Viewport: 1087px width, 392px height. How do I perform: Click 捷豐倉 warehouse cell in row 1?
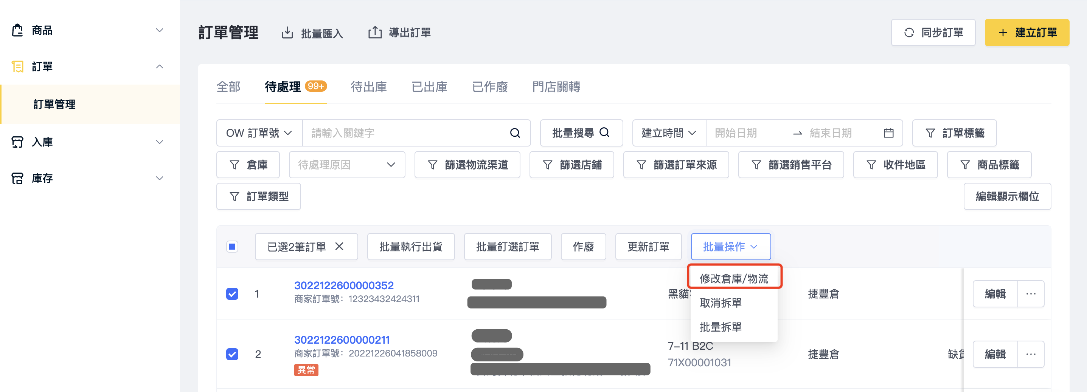(x=823, y=294)
